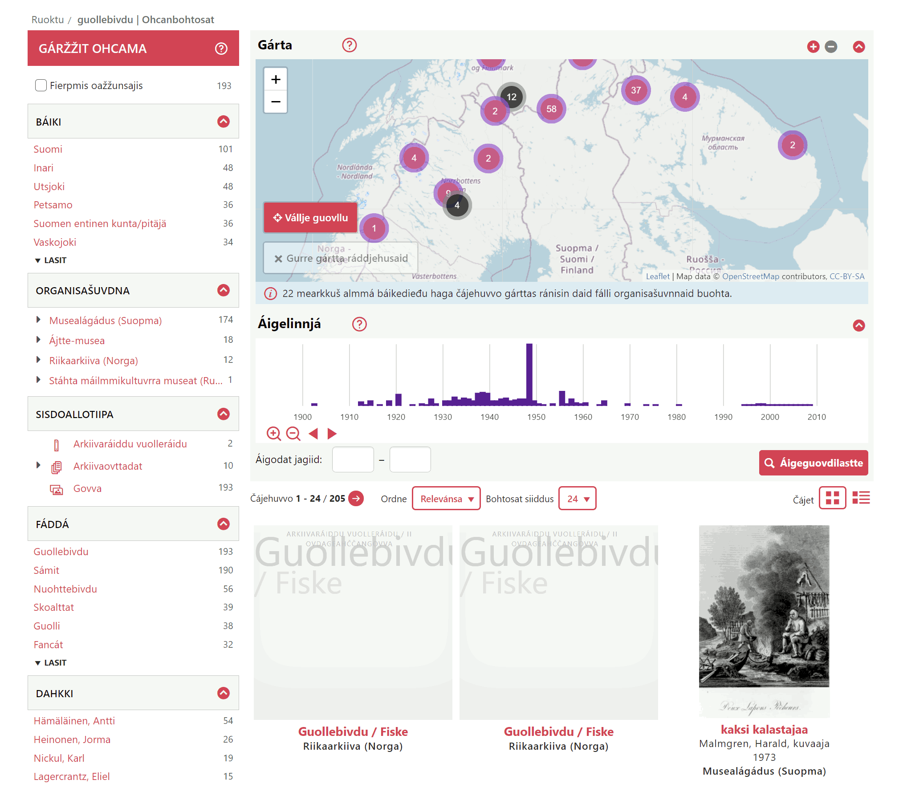This screenshot has height=788, width=903.
Task: Click the map zoom-out minus button
Action: 276,102
